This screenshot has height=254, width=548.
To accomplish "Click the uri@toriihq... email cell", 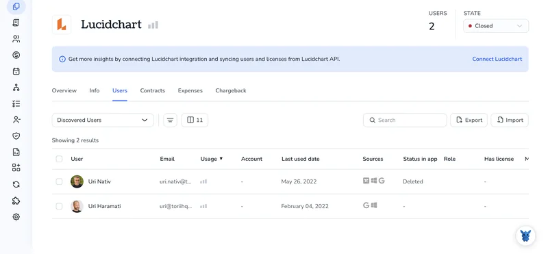I will point(176,206).
